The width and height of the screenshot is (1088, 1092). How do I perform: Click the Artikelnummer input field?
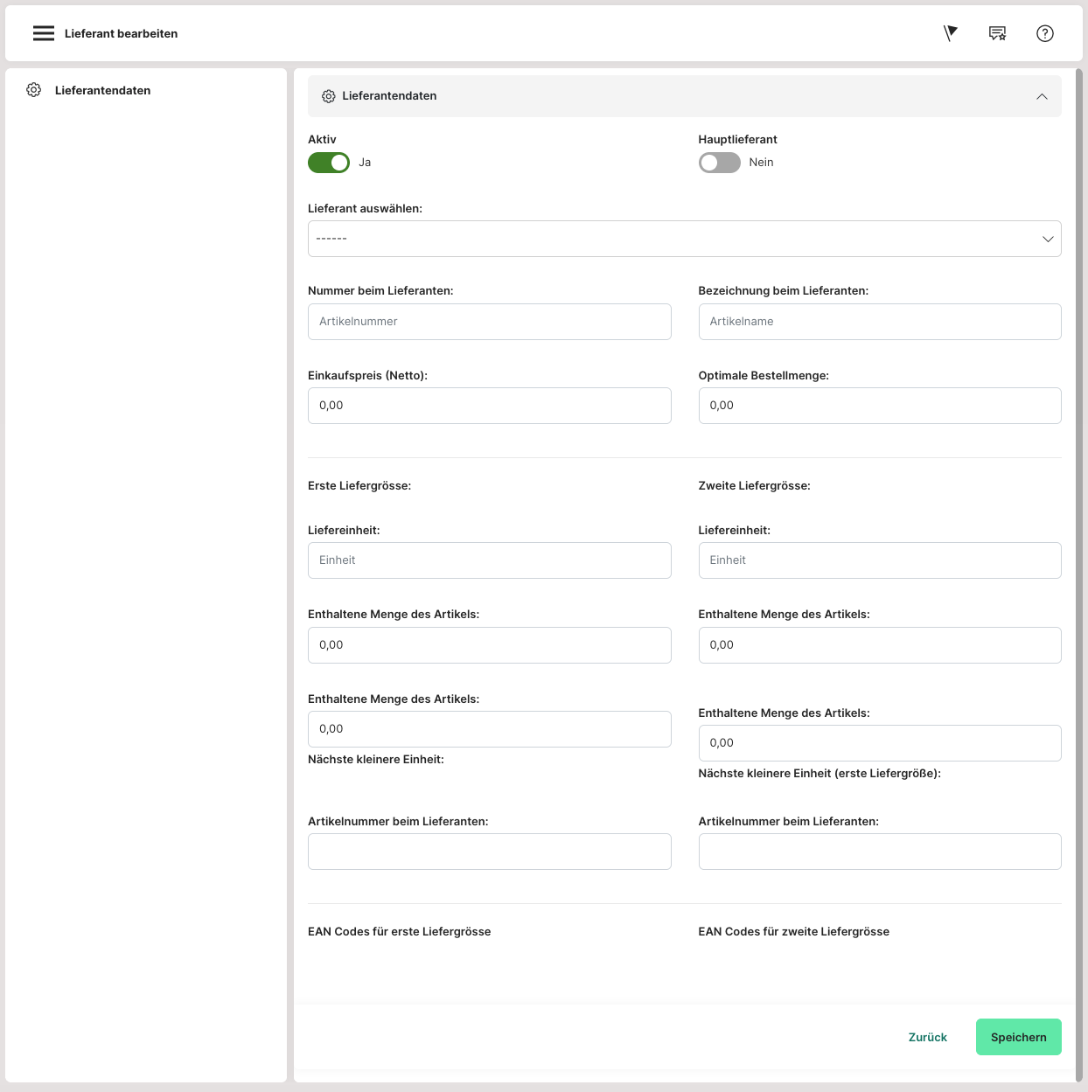click(x=489, y=322)
